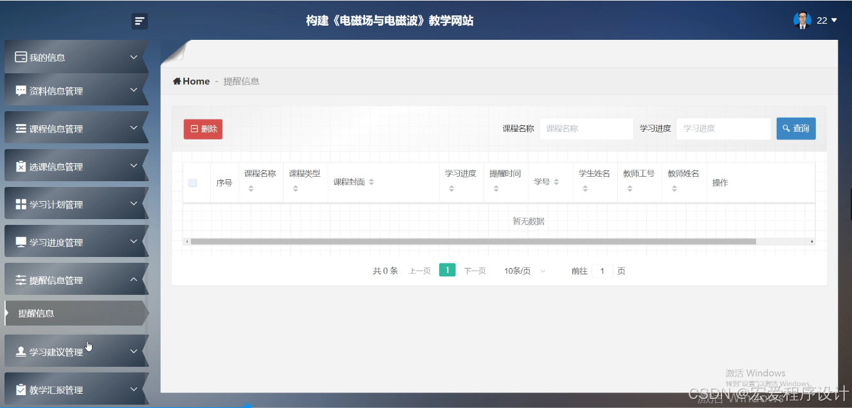Click the red 删除 button
The image size is (852, 408).
tap(203, 129)
